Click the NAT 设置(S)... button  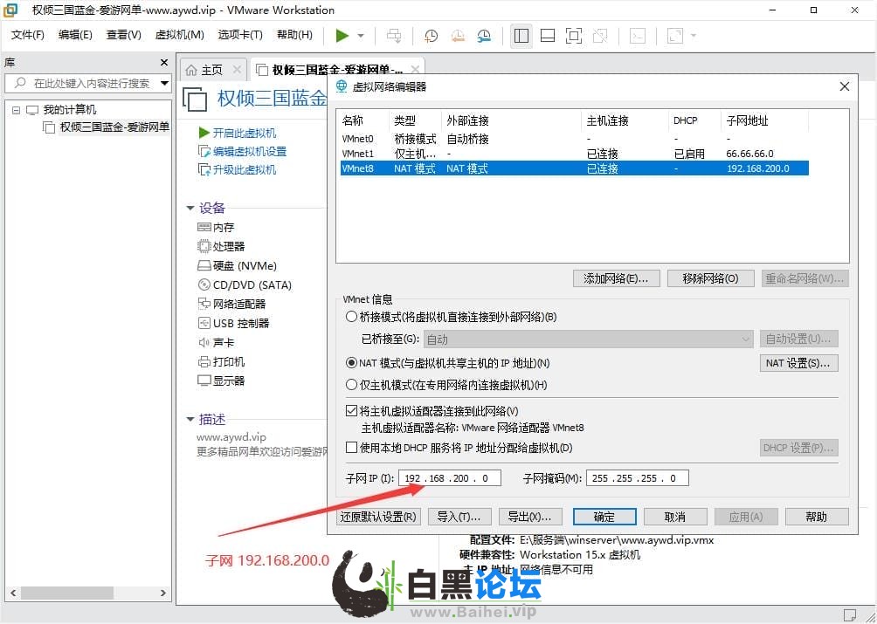(798, 363)
